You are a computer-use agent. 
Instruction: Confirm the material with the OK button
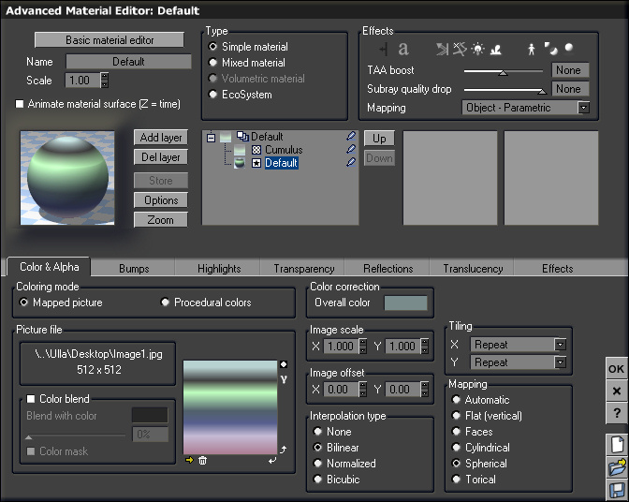click(x=616, y=369)
